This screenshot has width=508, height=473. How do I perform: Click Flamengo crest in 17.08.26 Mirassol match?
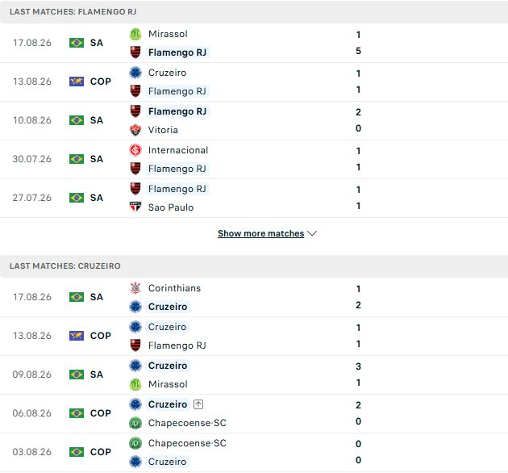(x=135, y=52)
